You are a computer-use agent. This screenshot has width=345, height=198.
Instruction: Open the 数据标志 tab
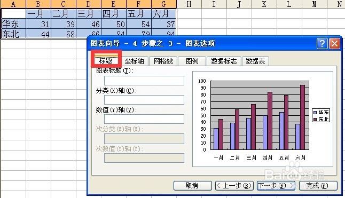[224, 61]
